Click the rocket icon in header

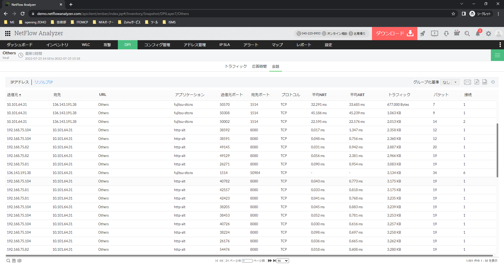click(423, 34)
